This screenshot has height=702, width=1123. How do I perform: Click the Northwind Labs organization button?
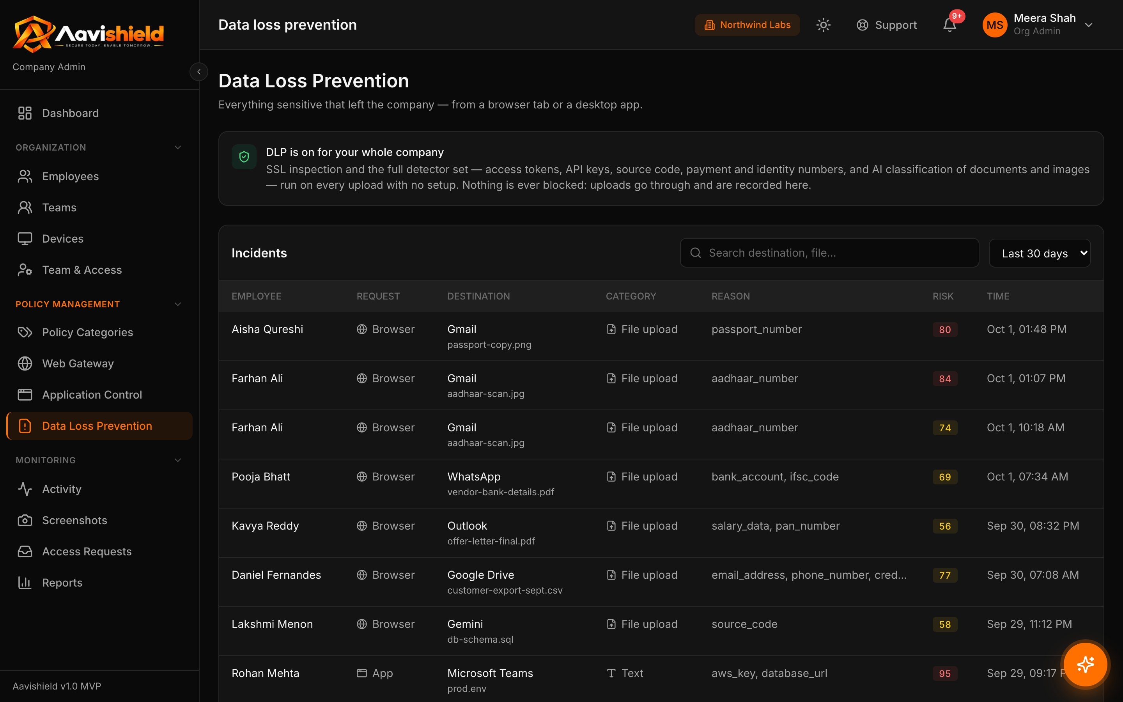(747, 25)
